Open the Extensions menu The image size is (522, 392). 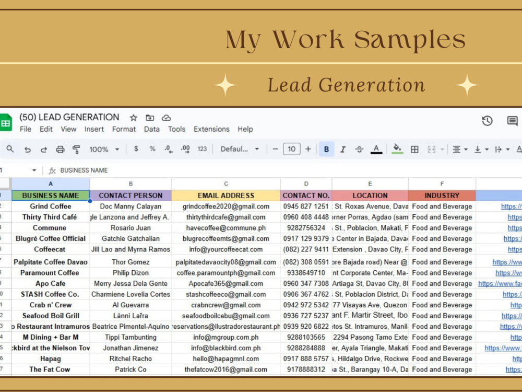click(211, 129)
